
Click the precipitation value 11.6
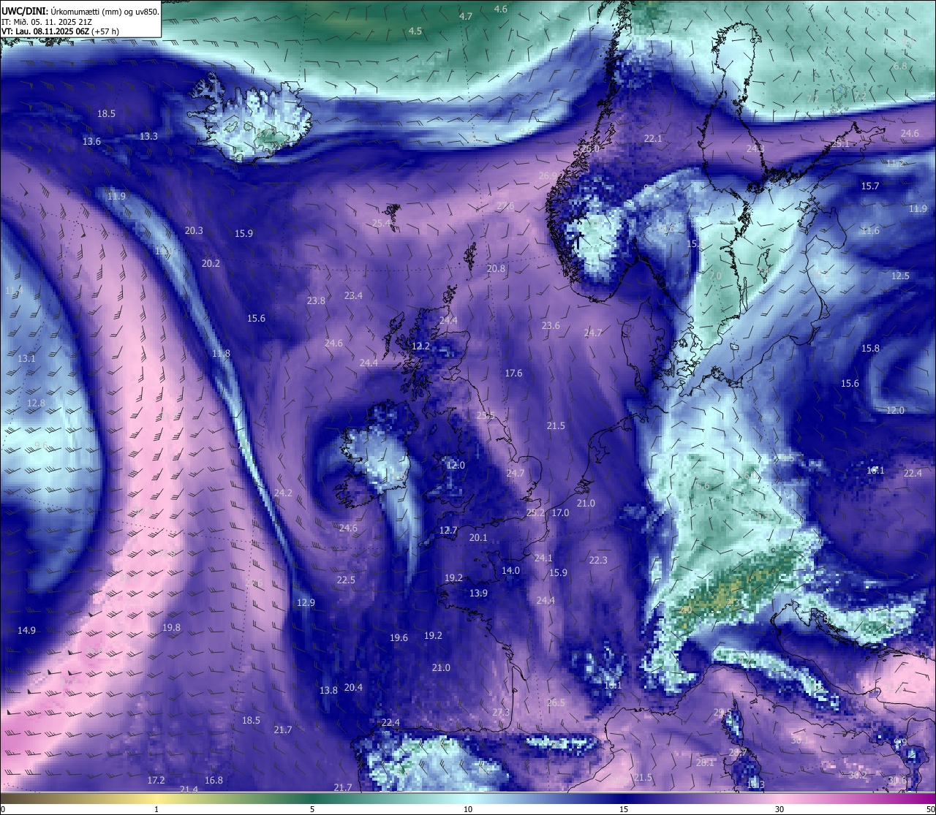(x=870, y=230)
